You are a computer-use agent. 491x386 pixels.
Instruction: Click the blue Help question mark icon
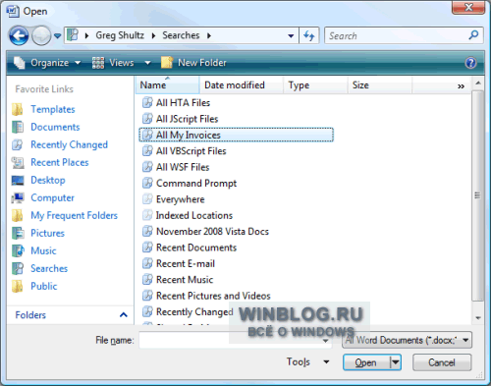(x=470, y=63)
